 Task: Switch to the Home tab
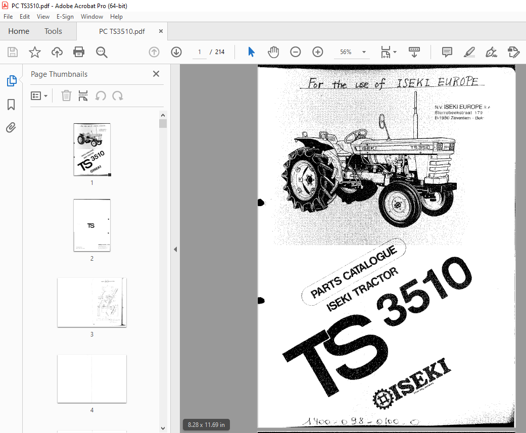point(19,31)
